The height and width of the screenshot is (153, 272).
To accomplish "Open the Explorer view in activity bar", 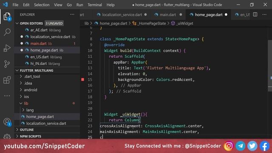I will (7, 17).
